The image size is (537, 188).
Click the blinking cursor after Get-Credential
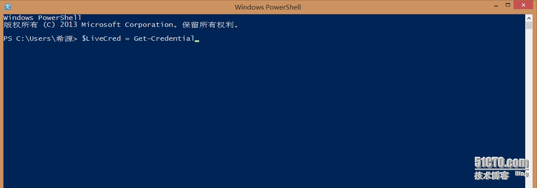(x=197, y=40)
